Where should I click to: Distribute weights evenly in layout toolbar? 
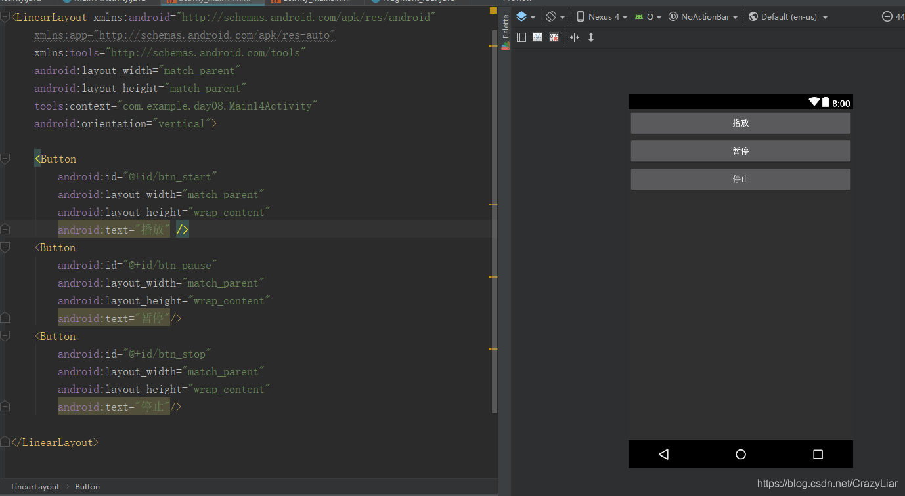point(575,37)
